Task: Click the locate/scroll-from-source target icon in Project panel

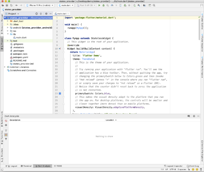Action: (x=37, y=14)
